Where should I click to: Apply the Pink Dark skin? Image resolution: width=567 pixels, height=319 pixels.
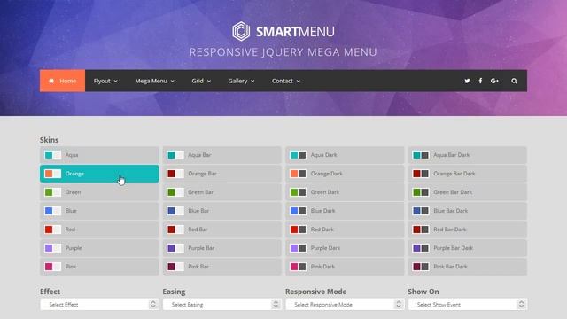point(345,267)
